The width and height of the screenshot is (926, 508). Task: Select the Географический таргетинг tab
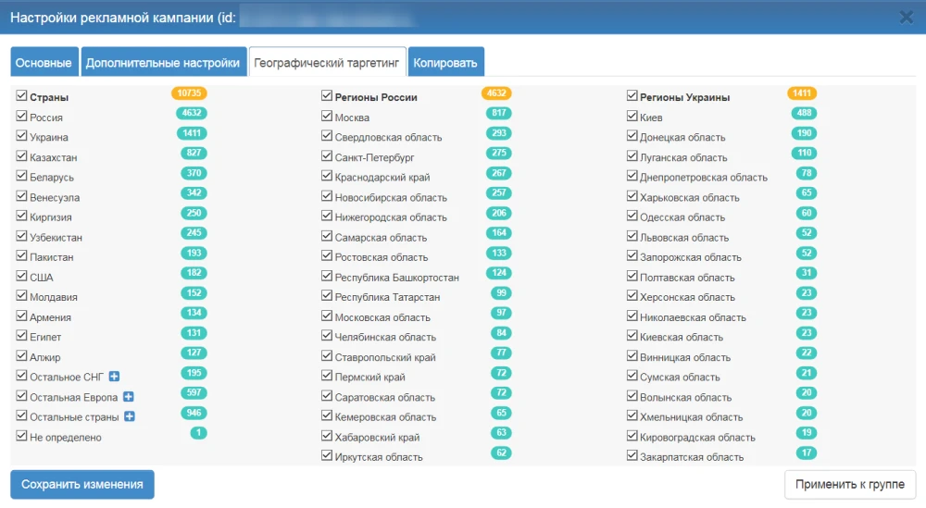pos(327,63)
